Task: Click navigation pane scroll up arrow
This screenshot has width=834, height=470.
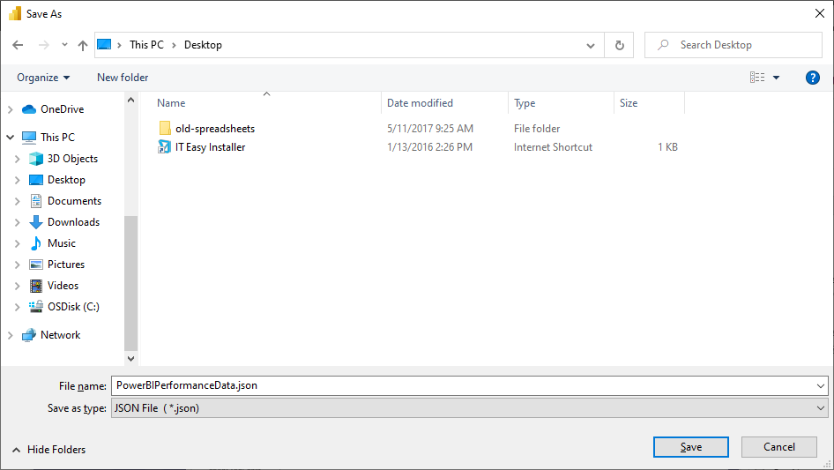Action: pyautogui.click(x=130, y=100)
